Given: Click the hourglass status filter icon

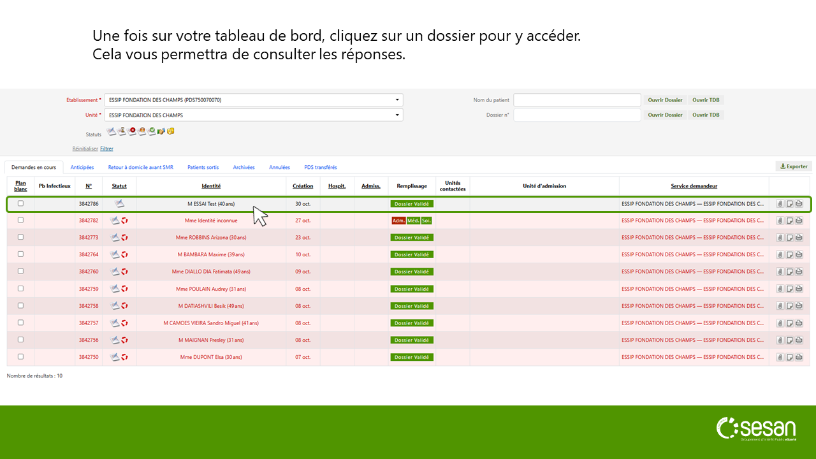Looking at the screenshot, I should [x=121, y=131].
